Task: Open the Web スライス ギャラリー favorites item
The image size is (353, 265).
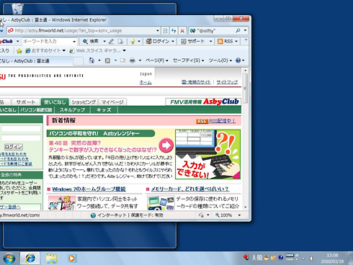Action: [x=97, y=50]
